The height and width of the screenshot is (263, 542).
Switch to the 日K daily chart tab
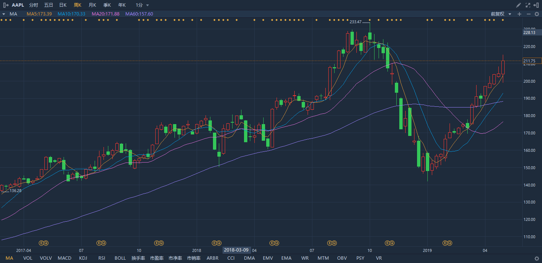click(63, 5)
